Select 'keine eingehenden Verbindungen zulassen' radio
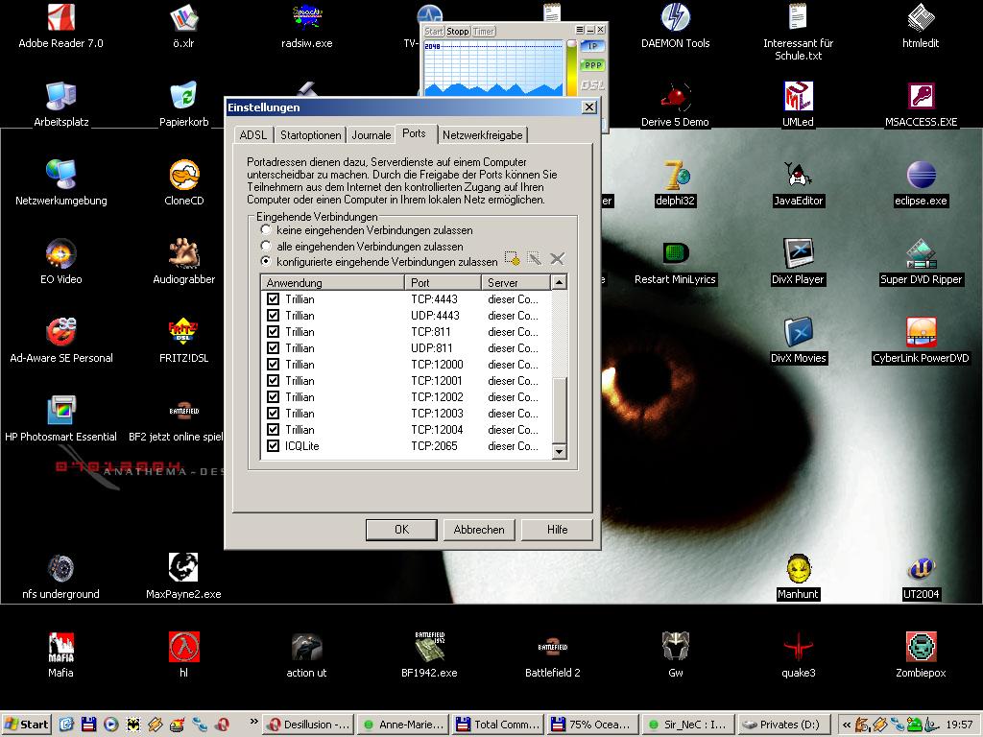 tap(266, 230)
